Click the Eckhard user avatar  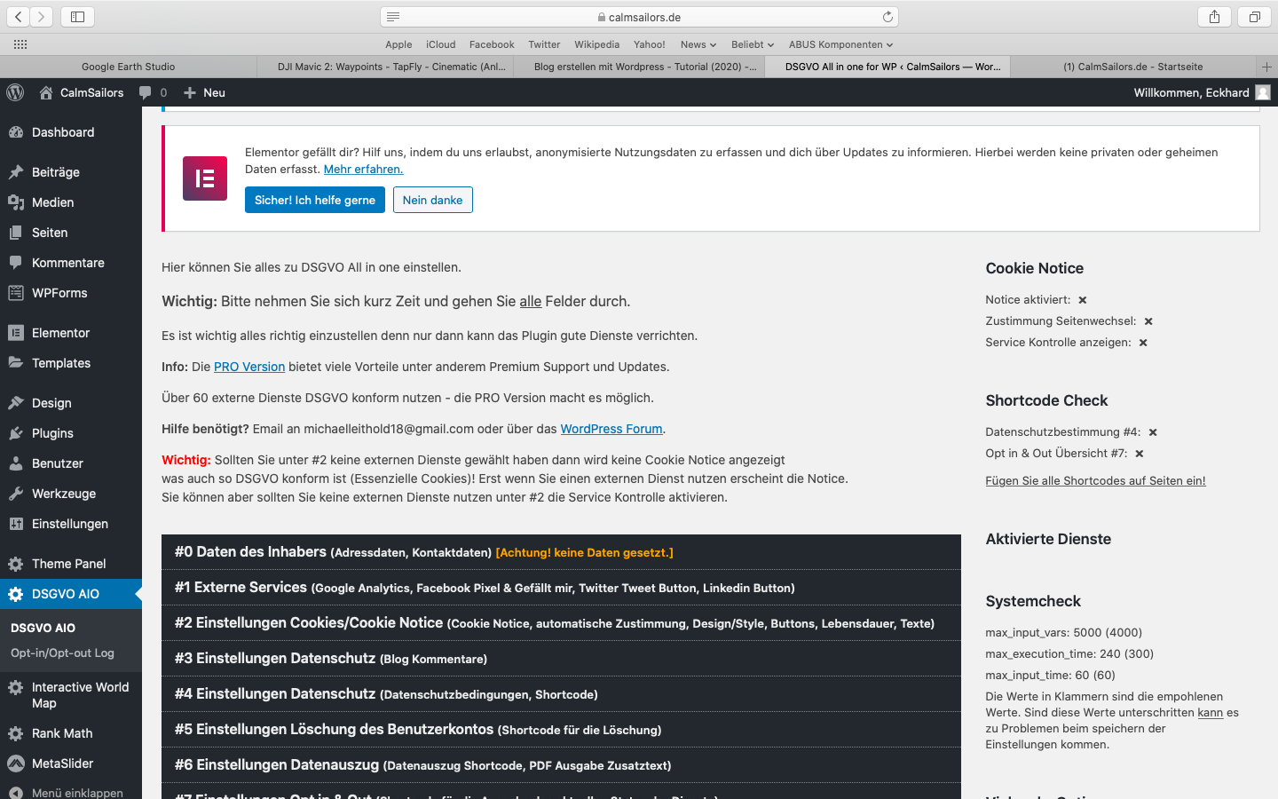coord(1262,92)
